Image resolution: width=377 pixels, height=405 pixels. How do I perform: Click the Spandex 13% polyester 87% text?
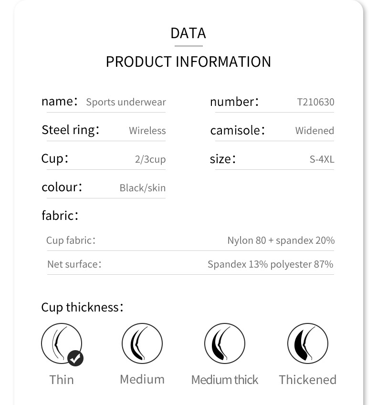271,264
